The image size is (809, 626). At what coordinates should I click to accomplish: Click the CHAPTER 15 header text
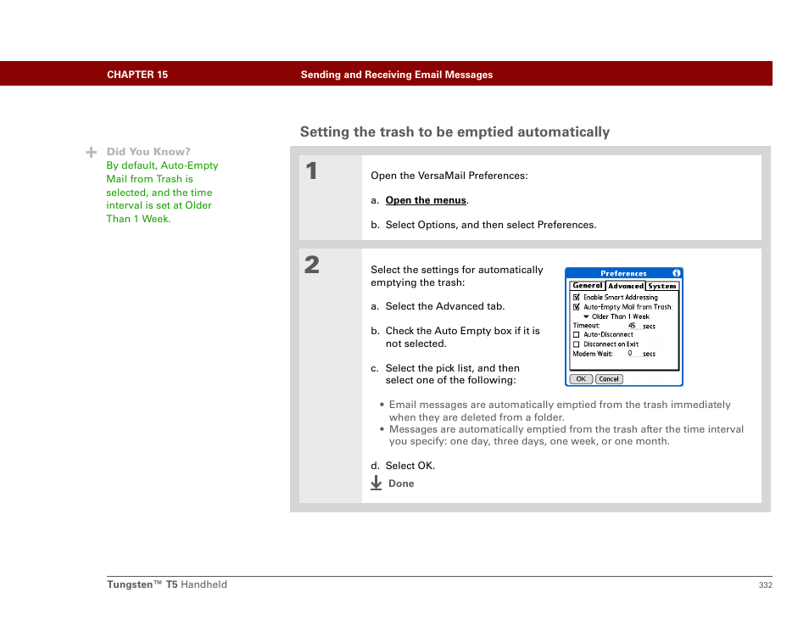137,75
